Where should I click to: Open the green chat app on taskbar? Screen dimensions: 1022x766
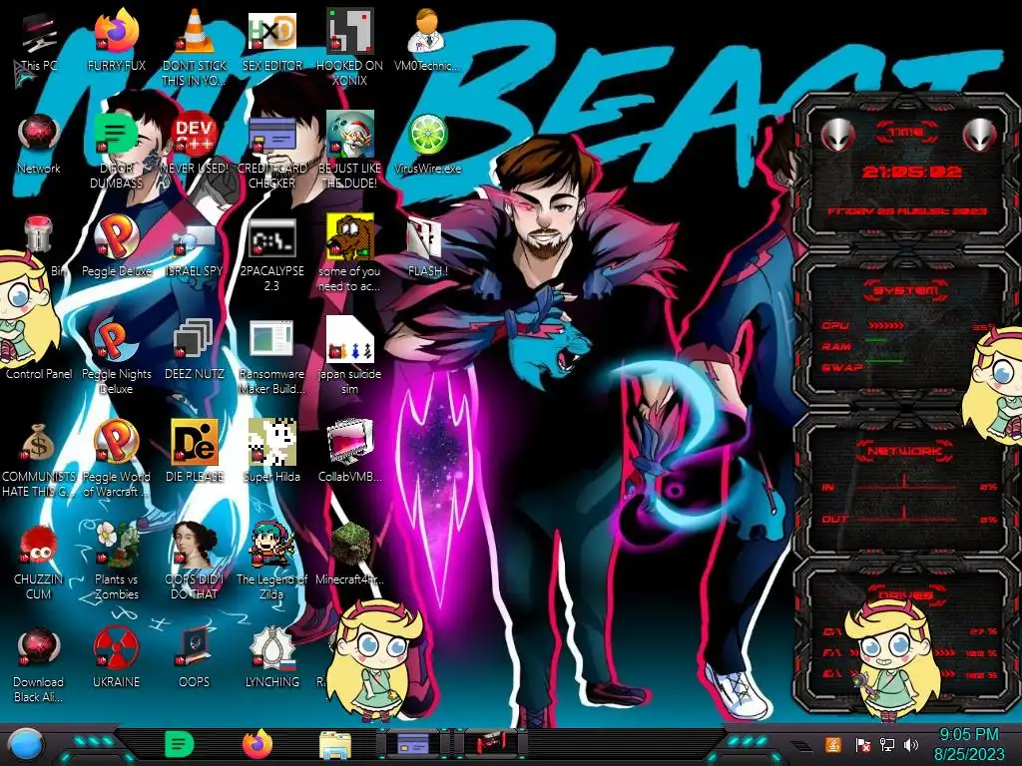coord(179,744)
